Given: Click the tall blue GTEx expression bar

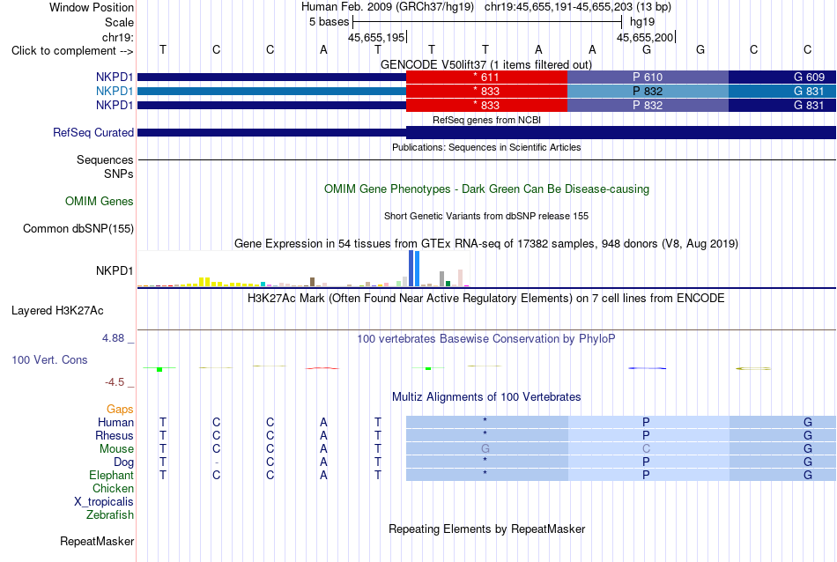Looking at the screenshot, I should click(411, 269).
